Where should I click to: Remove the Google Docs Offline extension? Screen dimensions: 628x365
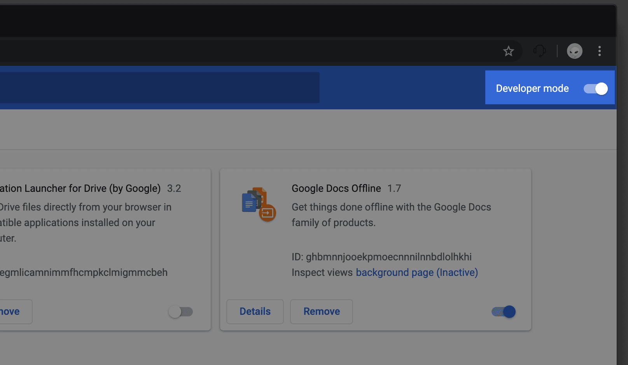tap(322, 312)
